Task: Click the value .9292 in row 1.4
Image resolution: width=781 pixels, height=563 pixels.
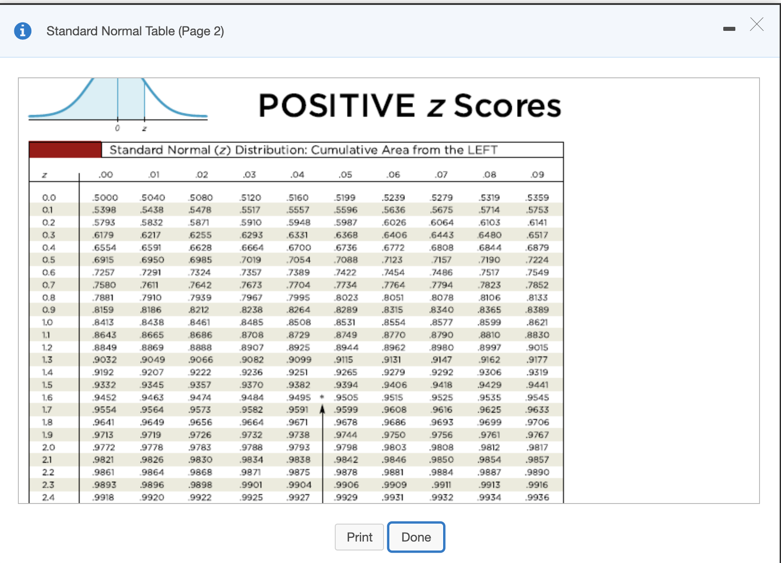Action: [x=442, y=373]
